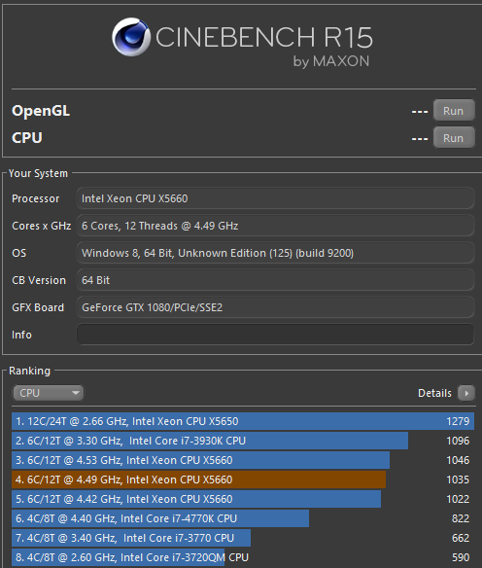Click the Processor field showing Xeon X5660

275,198
